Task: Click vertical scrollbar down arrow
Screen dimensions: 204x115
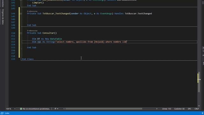Action: 199,106
